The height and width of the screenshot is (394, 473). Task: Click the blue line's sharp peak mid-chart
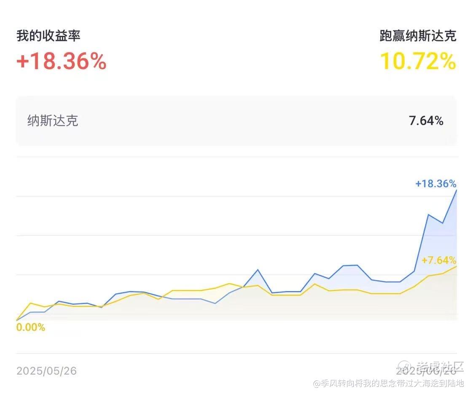pos(258,270)
